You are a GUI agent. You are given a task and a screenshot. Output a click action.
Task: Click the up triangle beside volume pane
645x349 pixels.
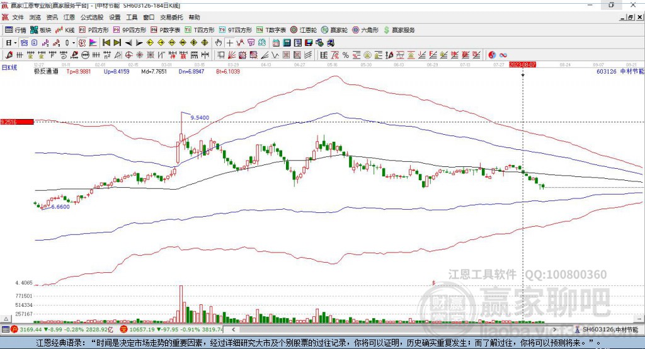(x=6, y=319)
